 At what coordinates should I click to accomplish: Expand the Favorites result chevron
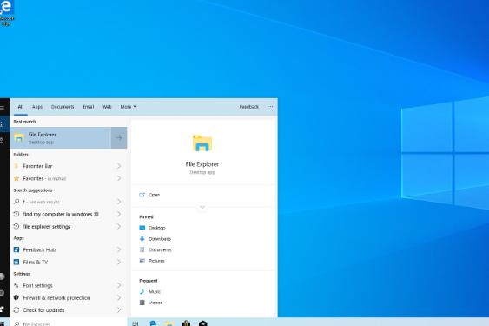[x=119, y=178]
